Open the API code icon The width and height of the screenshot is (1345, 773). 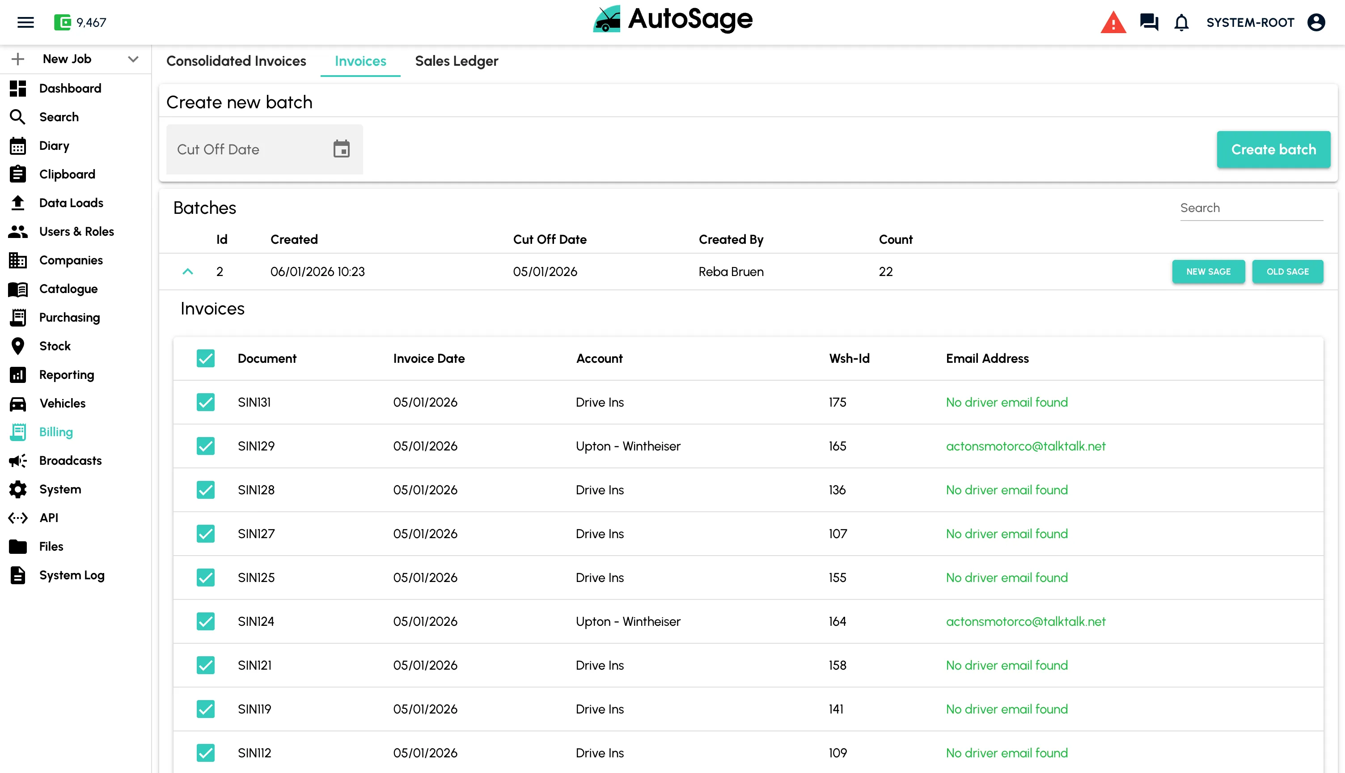click(x=18, y=518)
